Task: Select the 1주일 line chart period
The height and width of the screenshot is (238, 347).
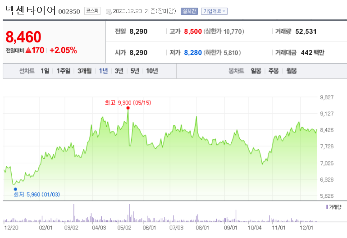Action: tap(64, 71)
